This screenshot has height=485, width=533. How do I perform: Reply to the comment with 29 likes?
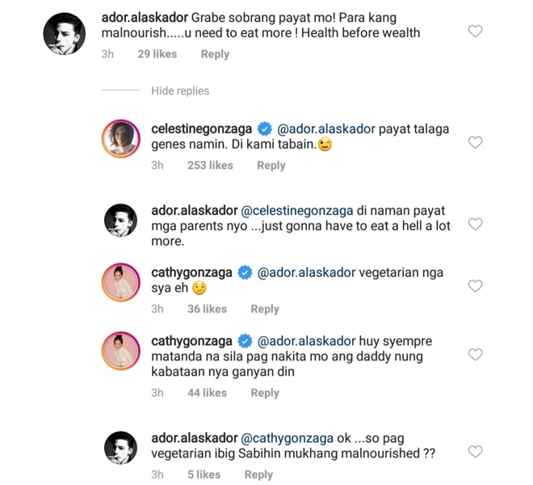(x=215, y=54)
